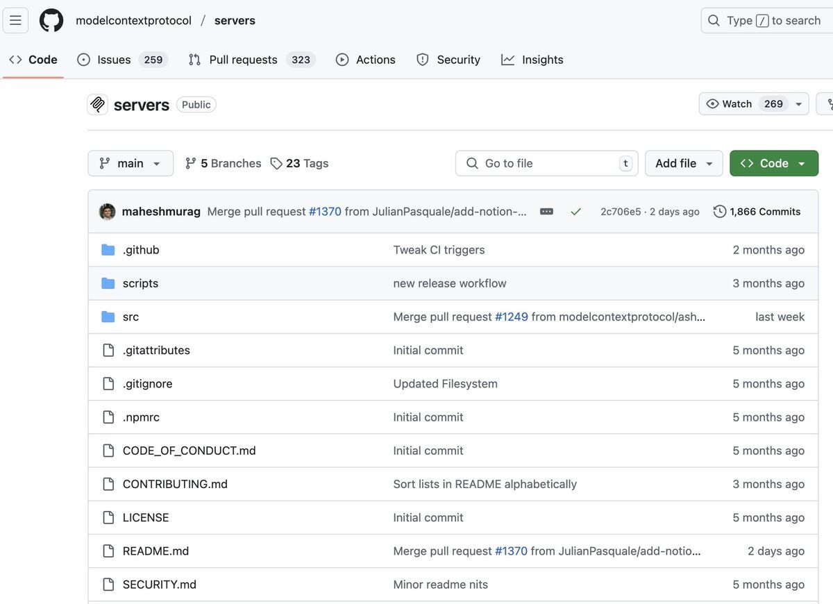This screenshot has height=604, width=833.
Task: Open the scripts folder
Action: 140,283
